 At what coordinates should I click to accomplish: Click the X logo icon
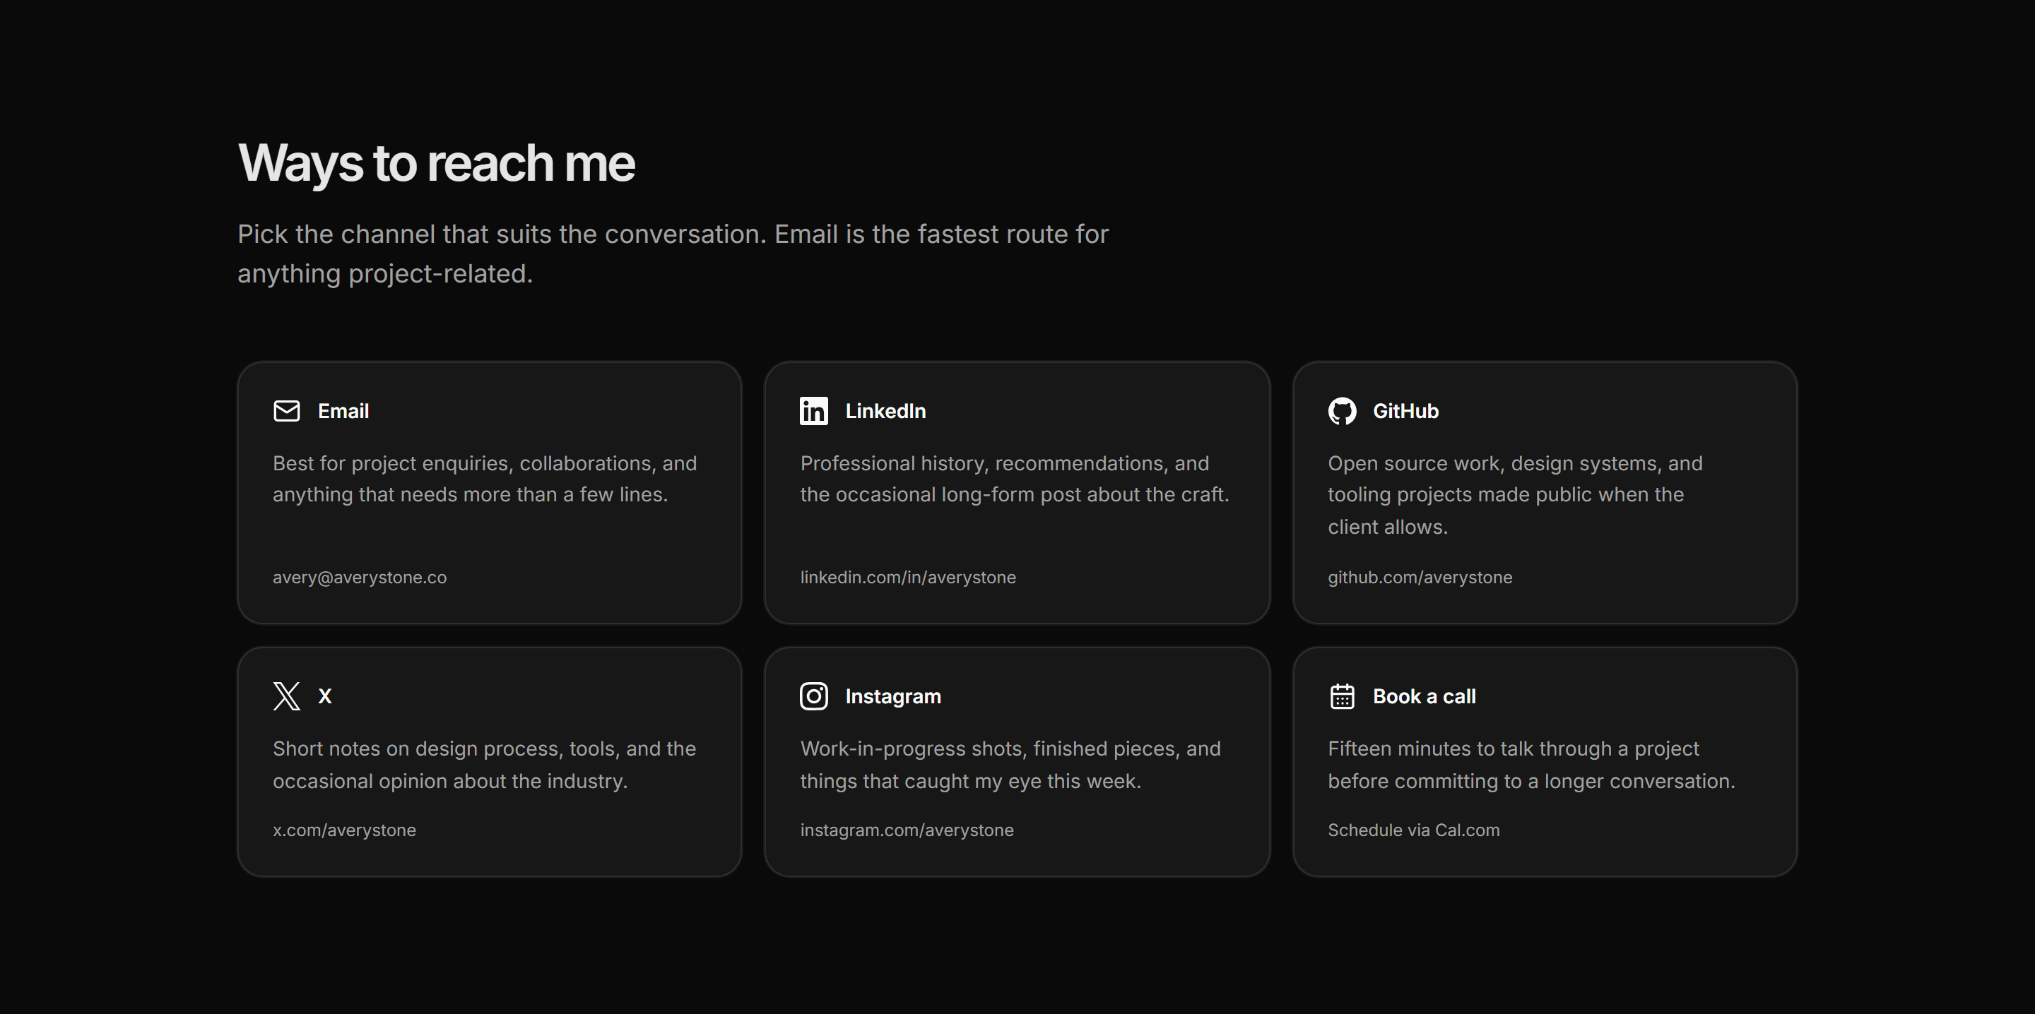click(x=287, y=696)
